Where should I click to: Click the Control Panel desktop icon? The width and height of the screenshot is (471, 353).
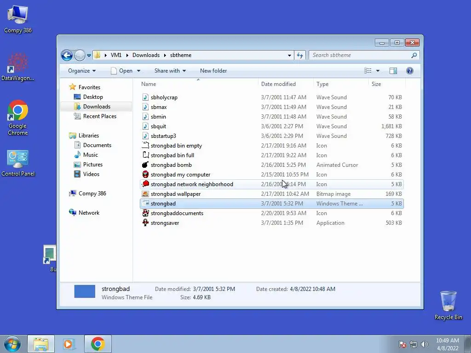tap(18, 163)
